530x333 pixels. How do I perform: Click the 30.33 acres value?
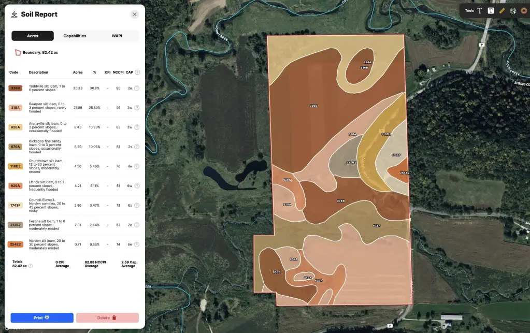78,88
